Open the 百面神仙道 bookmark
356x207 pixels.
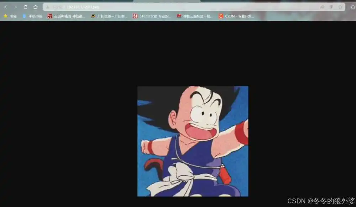pos(67,16)
